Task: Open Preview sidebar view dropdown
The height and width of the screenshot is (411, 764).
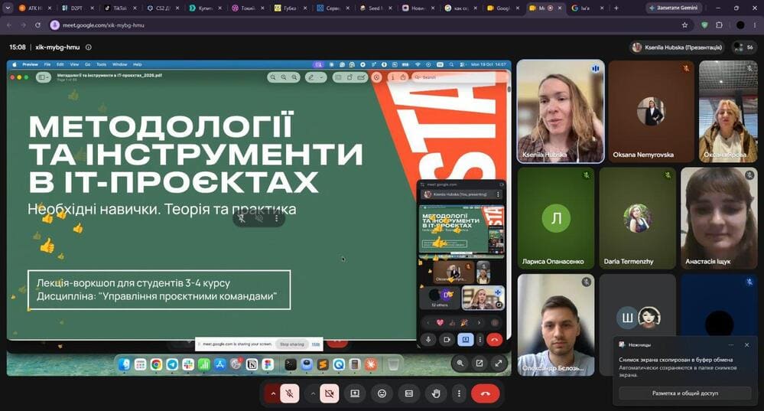Action: tap(44, 77)
